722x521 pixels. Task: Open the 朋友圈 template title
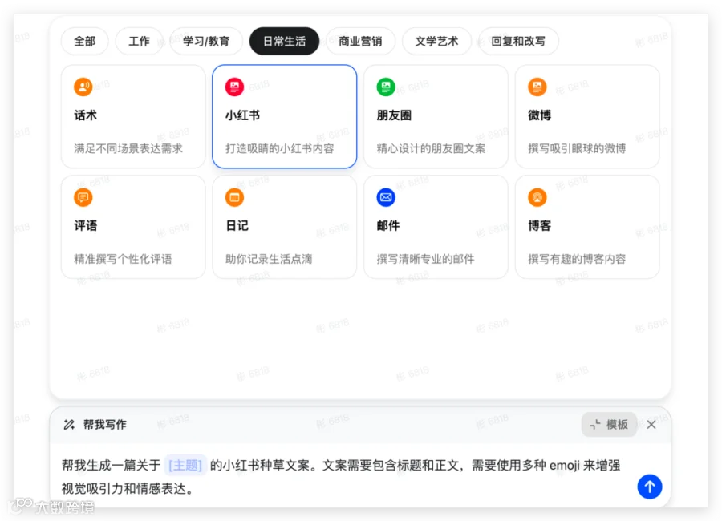point(394,115)
